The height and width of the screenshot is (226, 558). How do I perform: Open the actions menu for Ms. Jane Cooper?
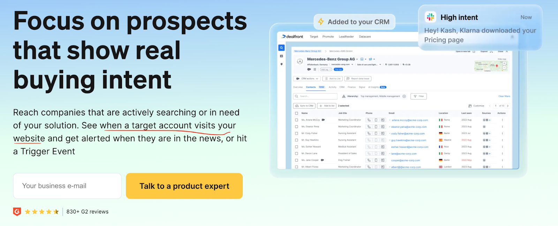502,160
